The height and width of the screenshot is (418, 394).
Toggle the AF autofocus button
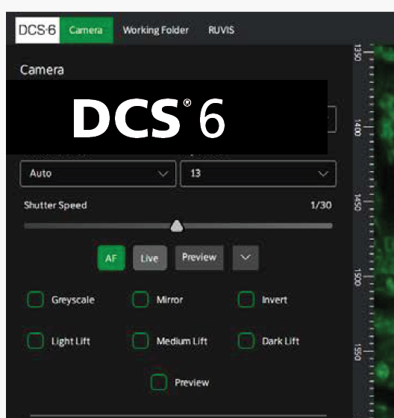[111, 258]
